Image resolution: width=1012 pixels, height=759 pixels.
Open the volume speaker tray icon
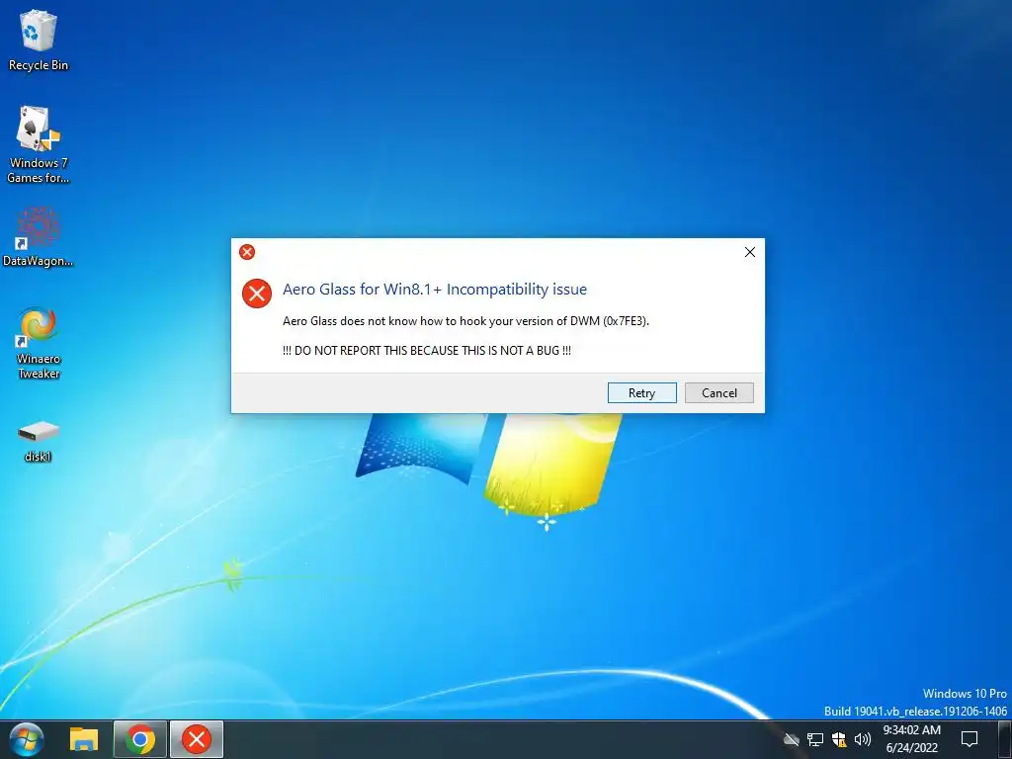(862, 739)
